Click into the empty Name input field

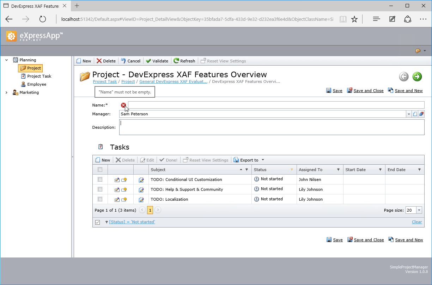click(x=276, y=105)
